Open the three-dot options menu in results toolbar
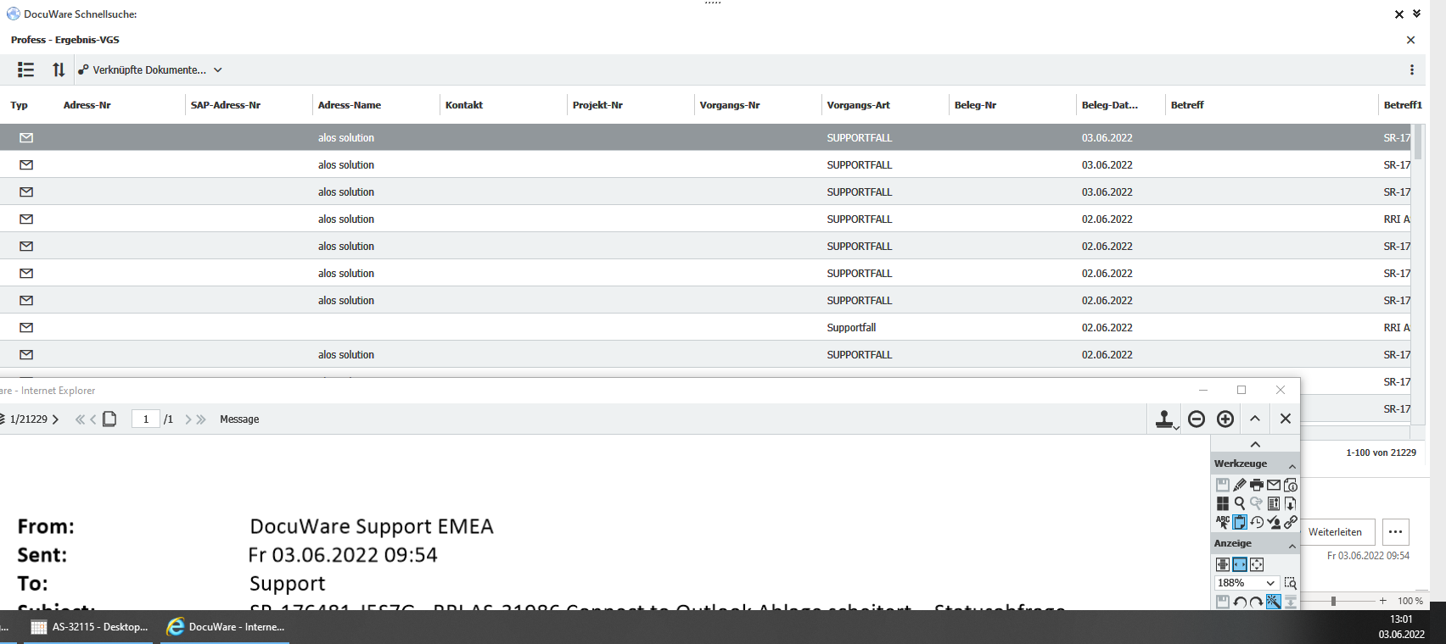 coord(1411,70)
